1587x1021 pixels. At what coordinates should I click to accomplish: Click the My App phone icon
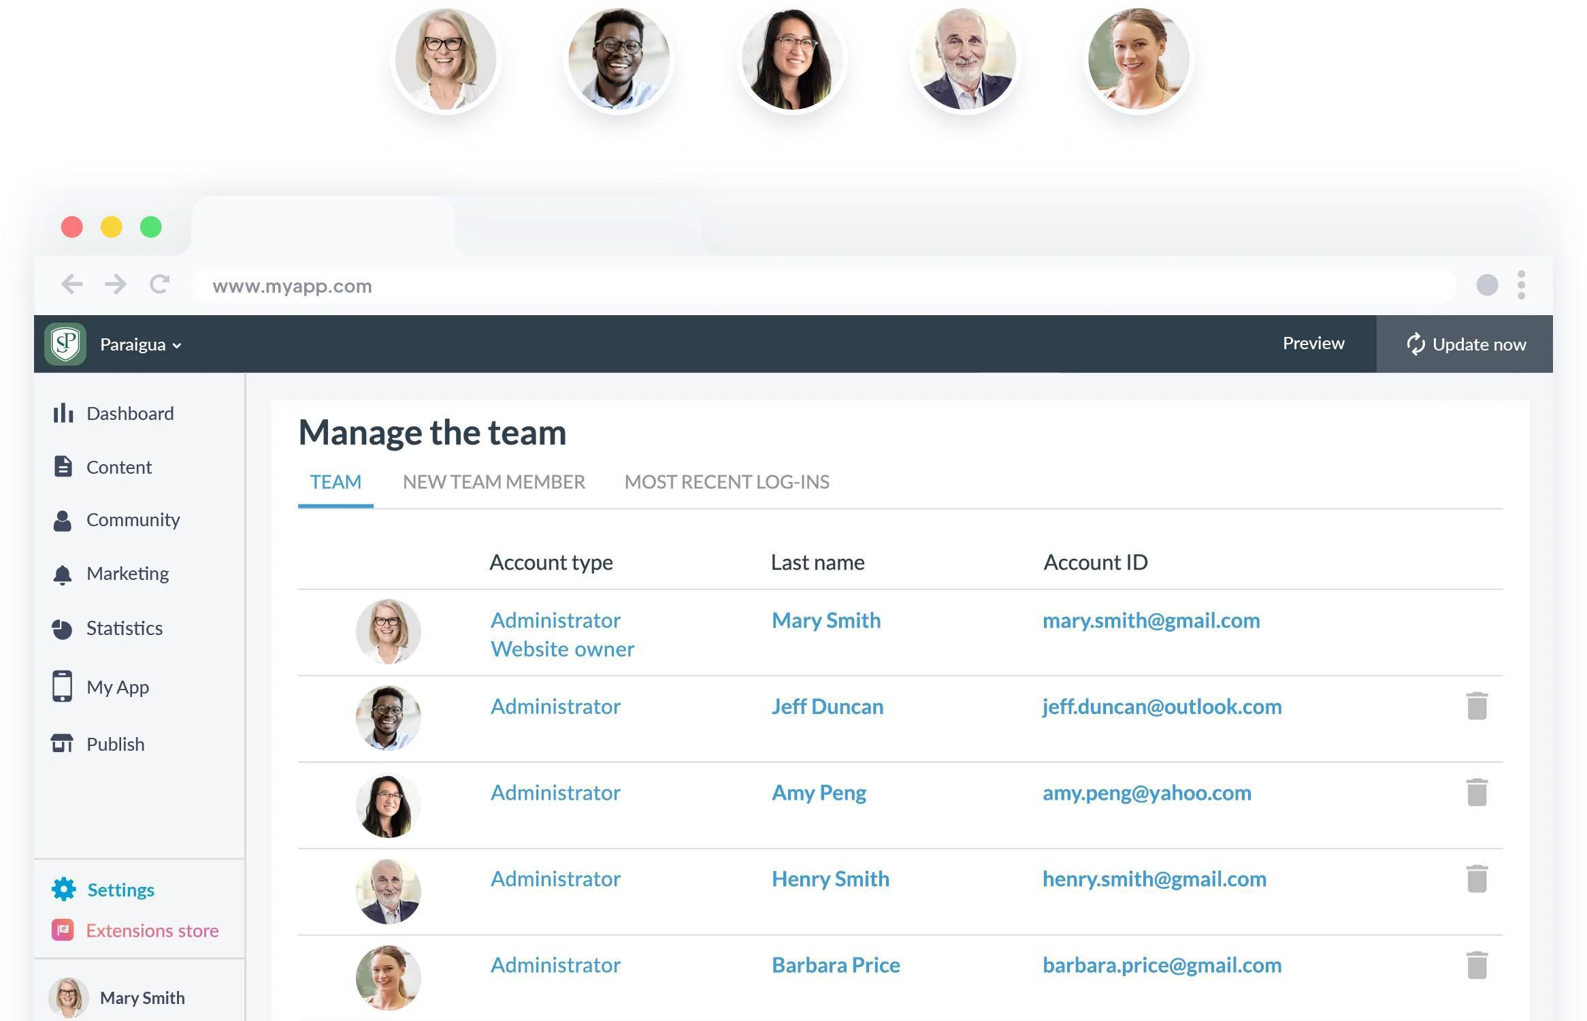pos(63,686)
